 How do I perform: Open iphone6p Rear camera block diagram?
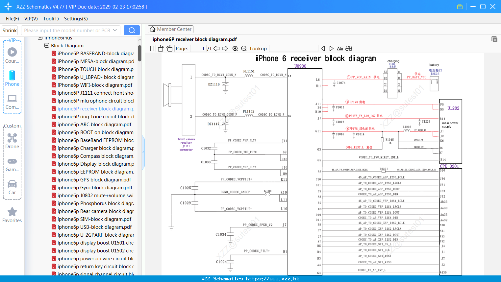[x=93, y=211]
